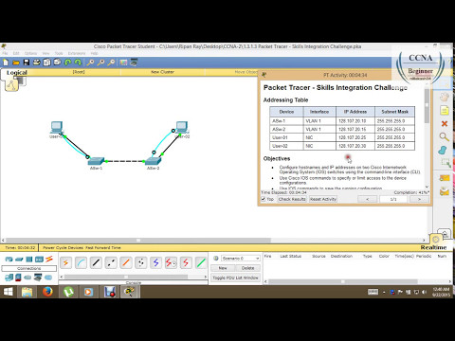The width and height of the screenshot is (455, 341).
Task: Select the WAN Emulation cloud category icon
Action: [27, 278]
